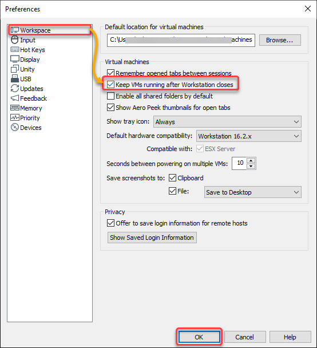Screen dimensions: 317x348
Task: Select the USB drive icon
Action: (x=15, y=78)
